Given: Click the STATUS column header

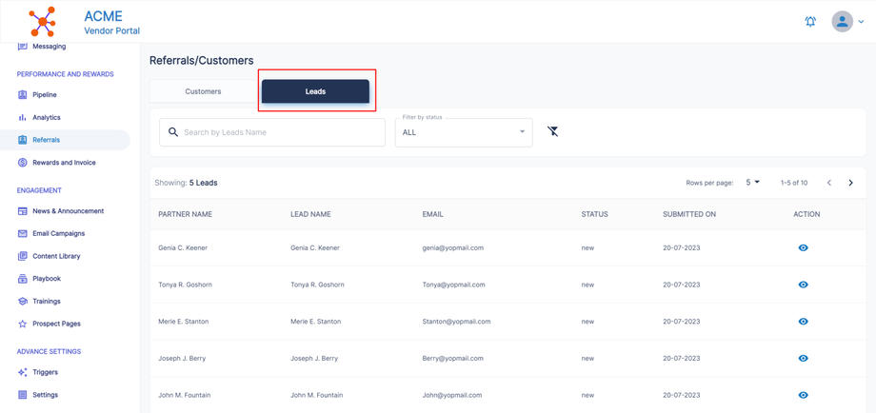Looking at the screenshot, I should click(594, 214).
